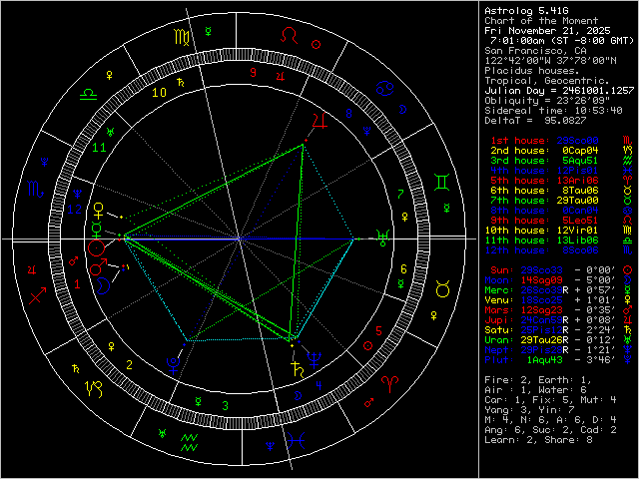Click the red Leo sign glyph in the wheel

point(290,35)
